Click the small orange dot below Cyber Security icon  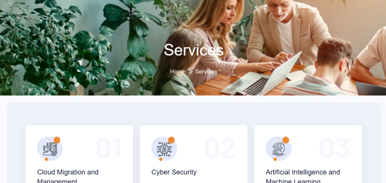click(x=161, y=159)
